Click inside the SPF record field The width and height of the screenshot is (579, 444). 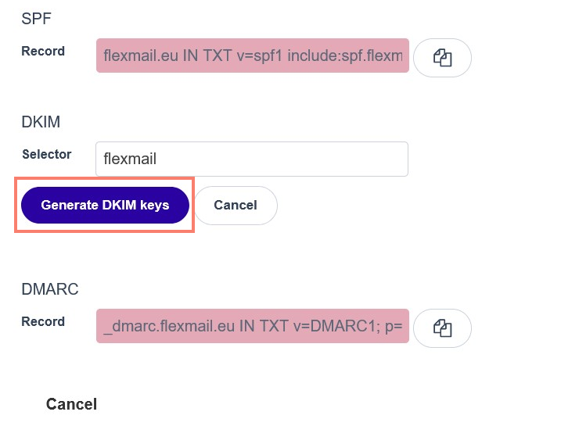[252, 56]
